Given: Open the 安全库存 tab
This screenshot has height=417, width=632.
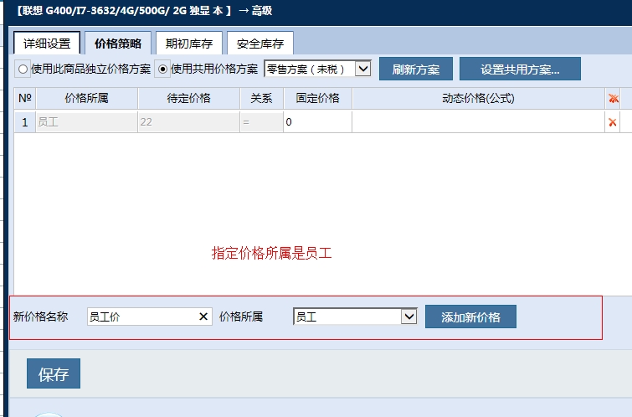Looking at the screenshot, I should (259, 43).
